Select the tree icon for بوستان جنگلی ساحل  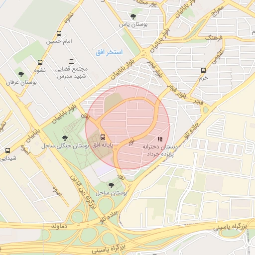click(65, 138)
